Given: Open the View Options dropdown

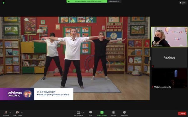Looking at the screenshot, I should [x=114, y=2].
